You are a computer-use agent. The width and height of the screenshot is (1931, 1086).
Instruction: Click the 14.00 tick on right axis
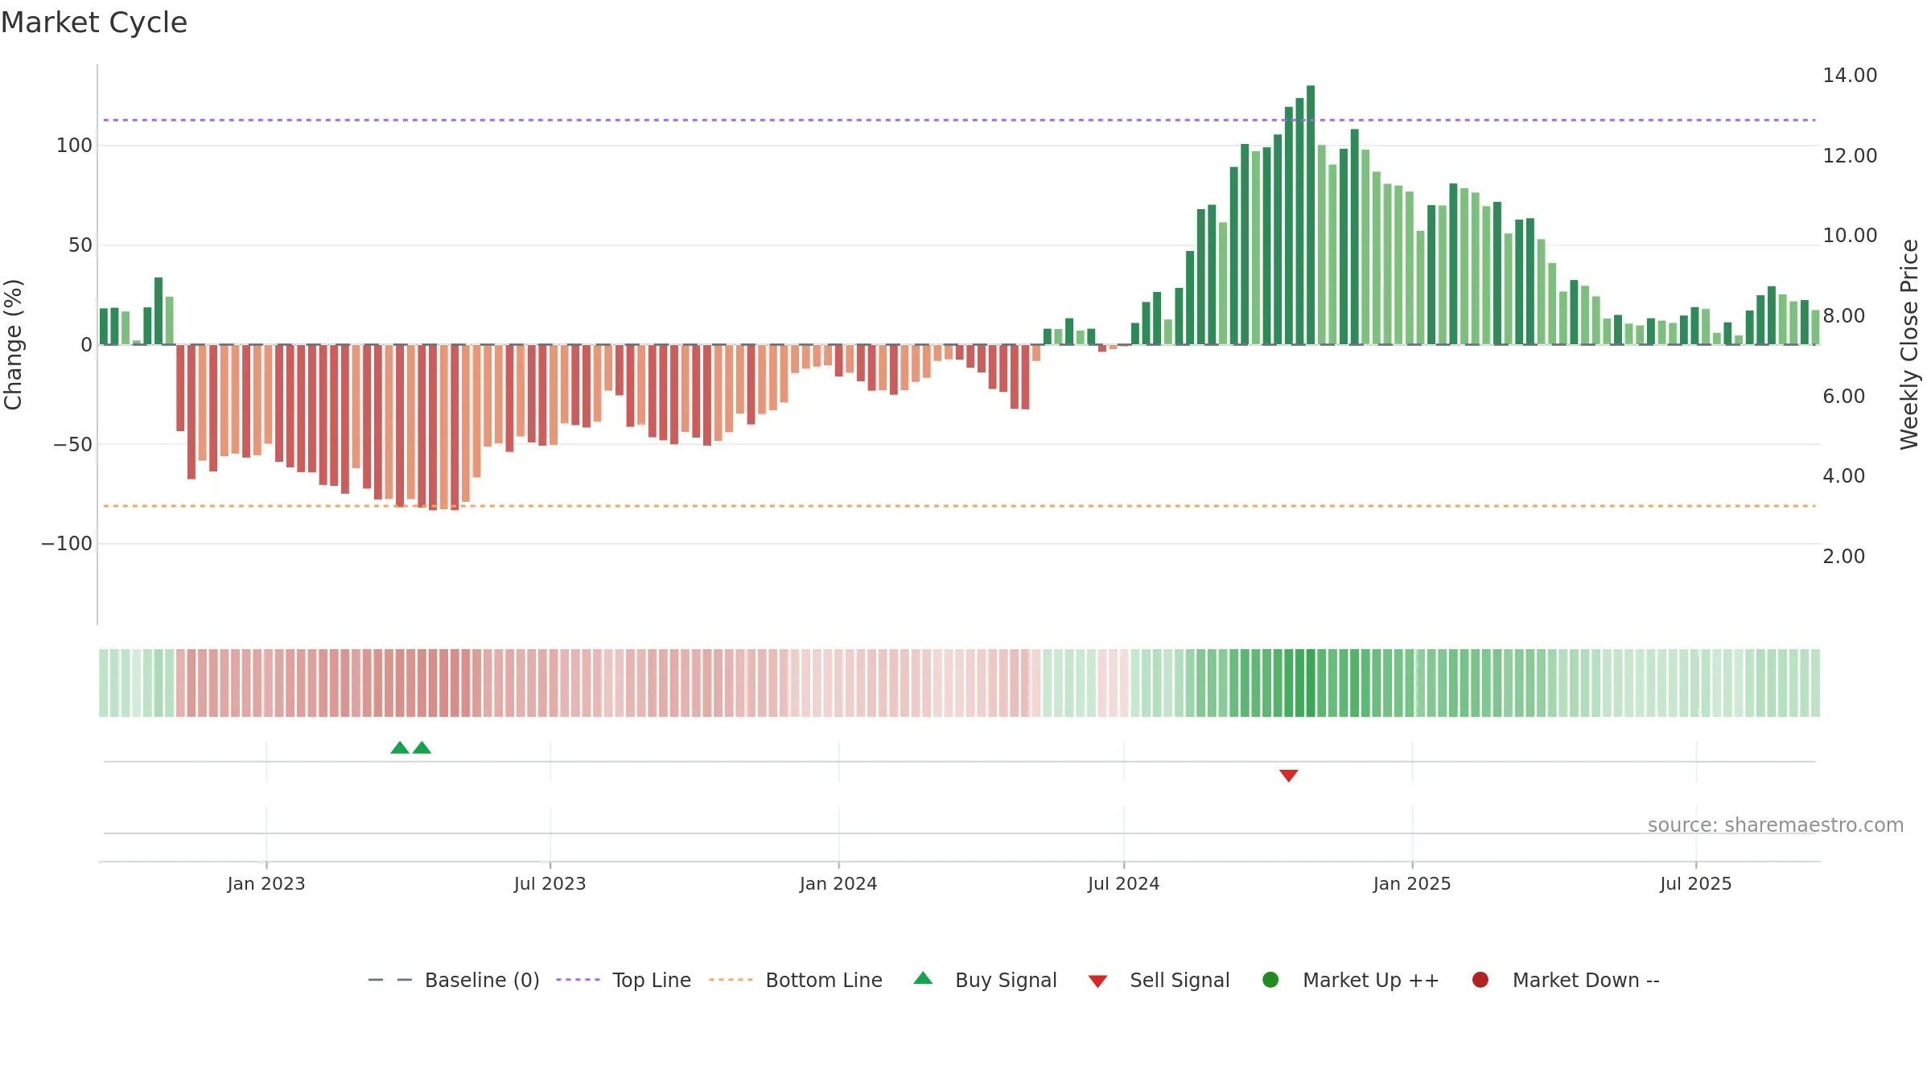click(1850, 76)
